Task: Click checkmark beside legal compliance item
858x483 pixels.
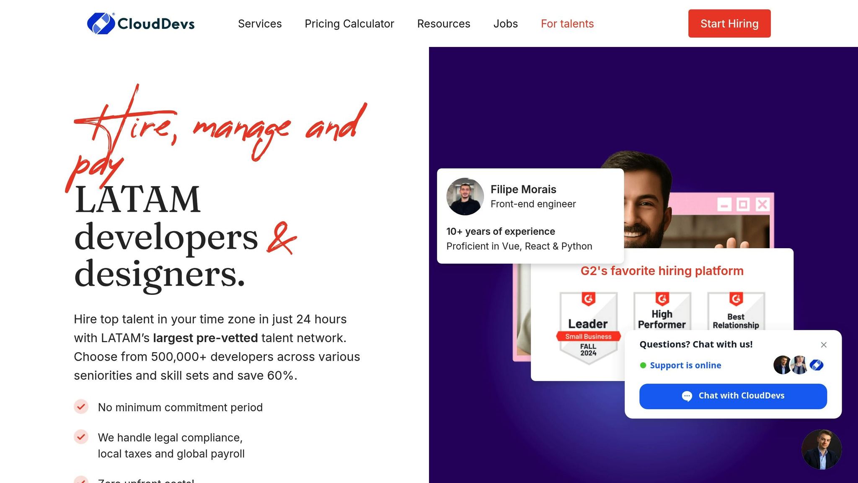Action: point(81,437)
